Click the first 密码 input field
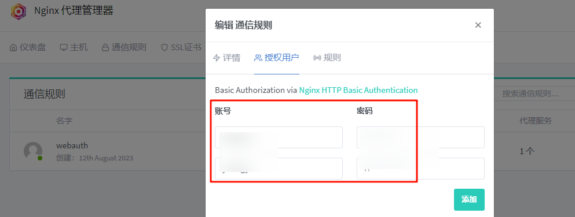Screen dimensions: 575x217 (x=420, y=137)
